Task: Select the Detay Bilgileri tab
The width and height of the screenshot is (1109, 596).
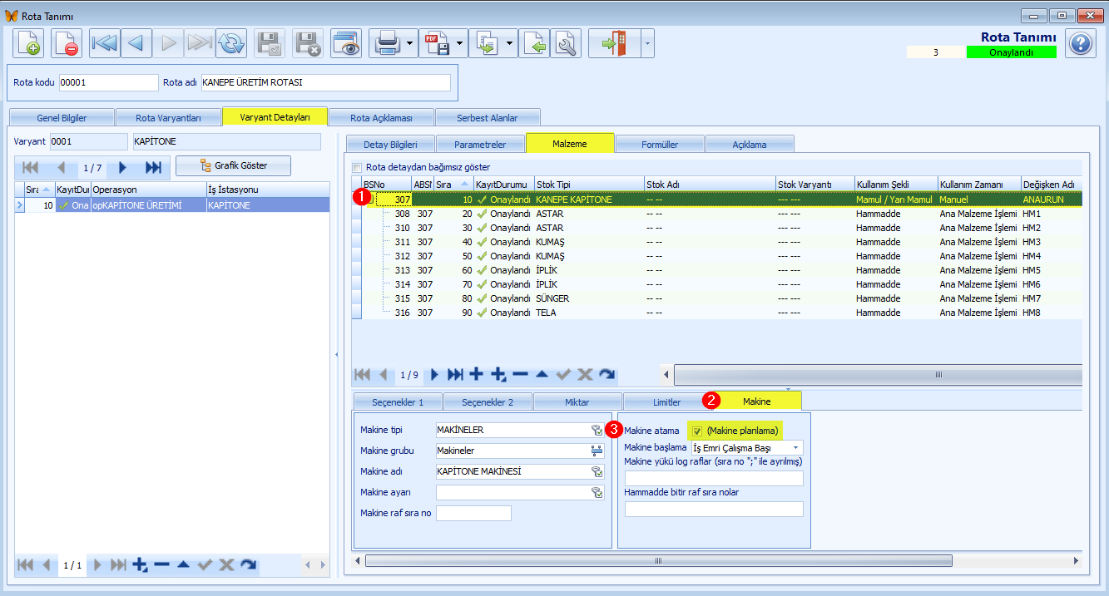Action: click(390, 144)
